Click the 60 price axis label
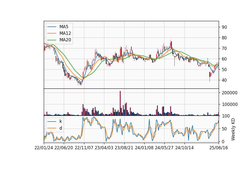243x174 pixels. click(224, 59)
